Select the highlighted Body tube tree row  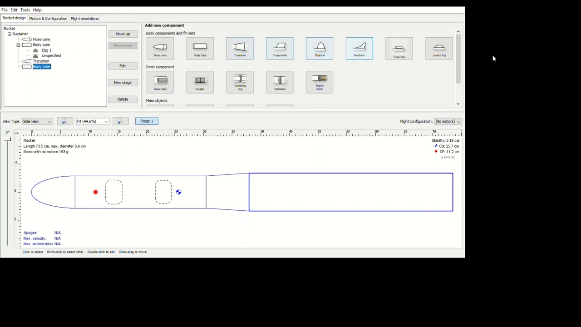(41, 67)
